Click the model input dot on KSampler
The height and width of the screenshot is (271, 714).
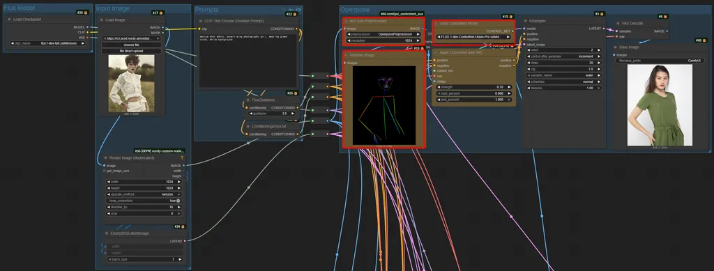[524, 28]
